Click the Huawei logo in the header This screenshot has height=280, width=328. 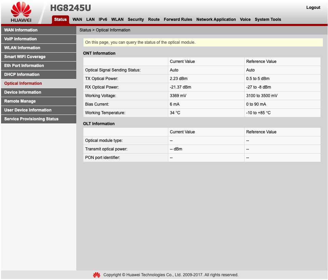click(x=21, y=12)
